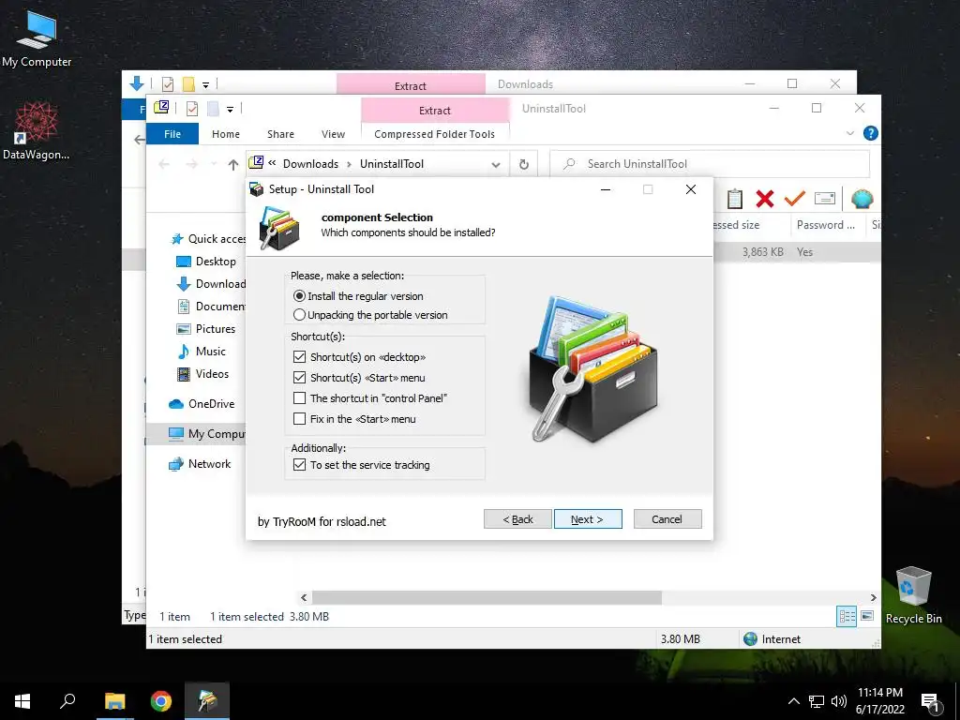This screenshot has height=720, width=960.
Task: Click new folder icon in Downloads title bar
Action: (x=188, y=83)
